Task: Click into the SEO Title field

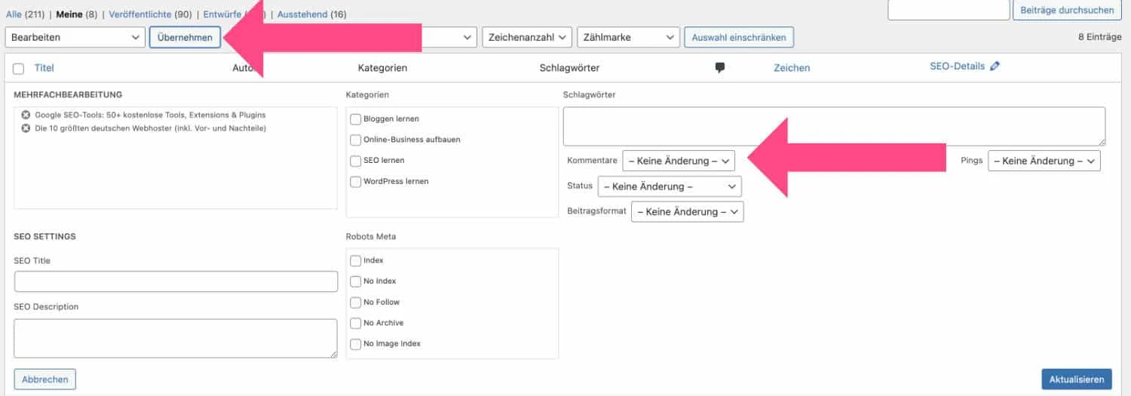Action: click(176, 281)
